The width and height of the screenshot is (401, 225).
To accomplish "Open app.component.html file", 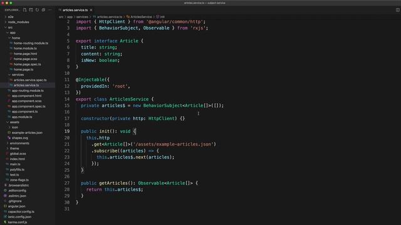I will [x=26, y=96].
